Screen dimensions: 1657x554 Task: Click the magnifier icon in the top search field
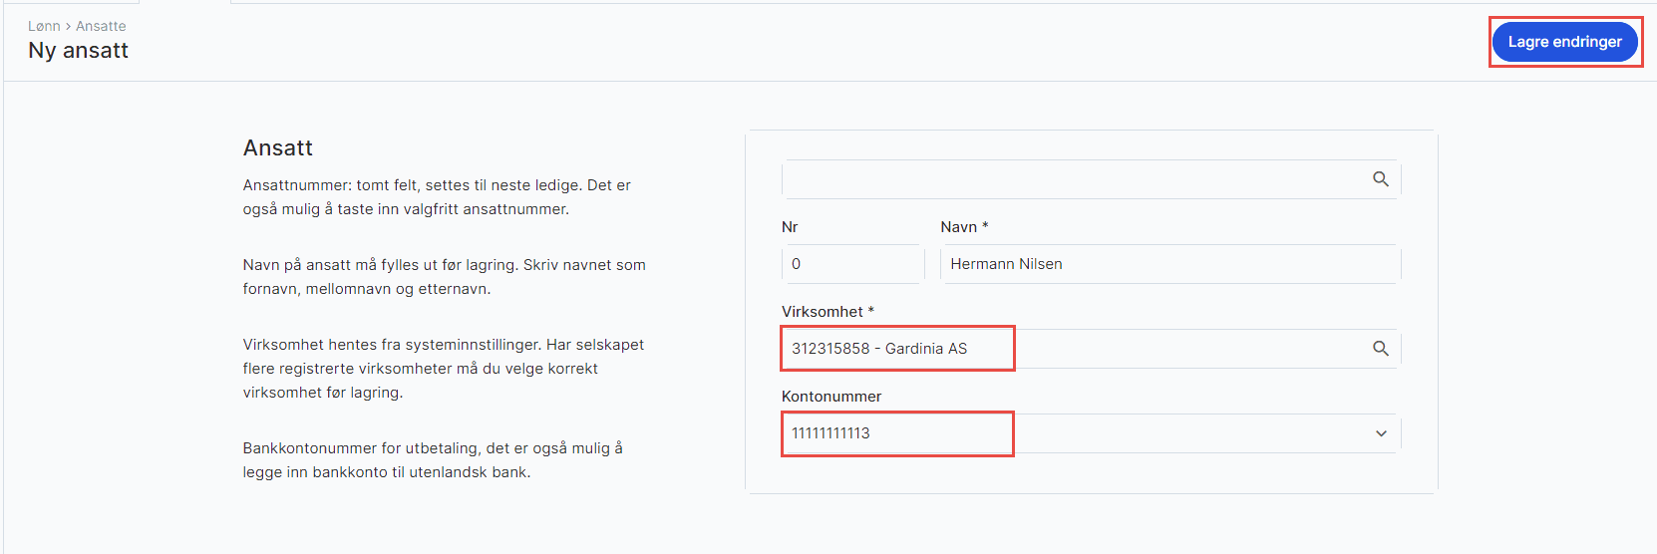(1380, 179)
